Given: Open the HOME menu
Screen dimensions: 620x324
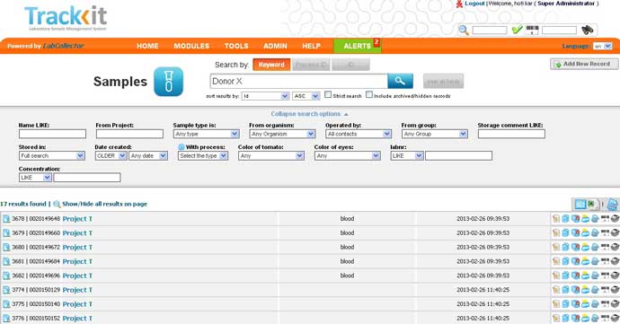Looking at the screenshot, I should click(x=147, y=46).
